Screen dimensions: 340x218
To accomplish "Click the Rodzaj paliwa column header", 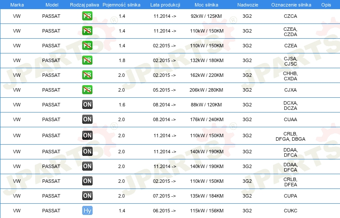I will [84, 5].
